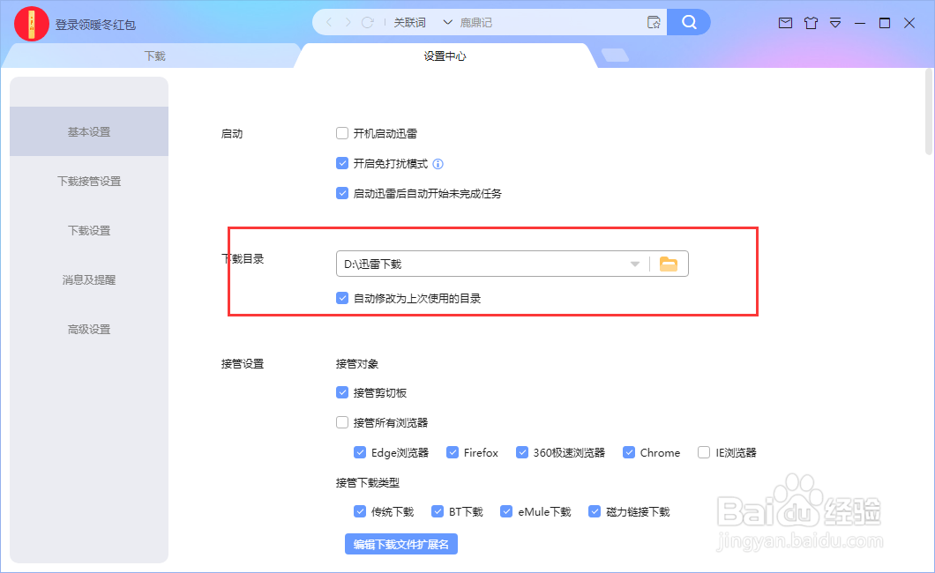Click the 接管对象 heading text
This screenshot has width=935, height=573.
tap(357, 364)
